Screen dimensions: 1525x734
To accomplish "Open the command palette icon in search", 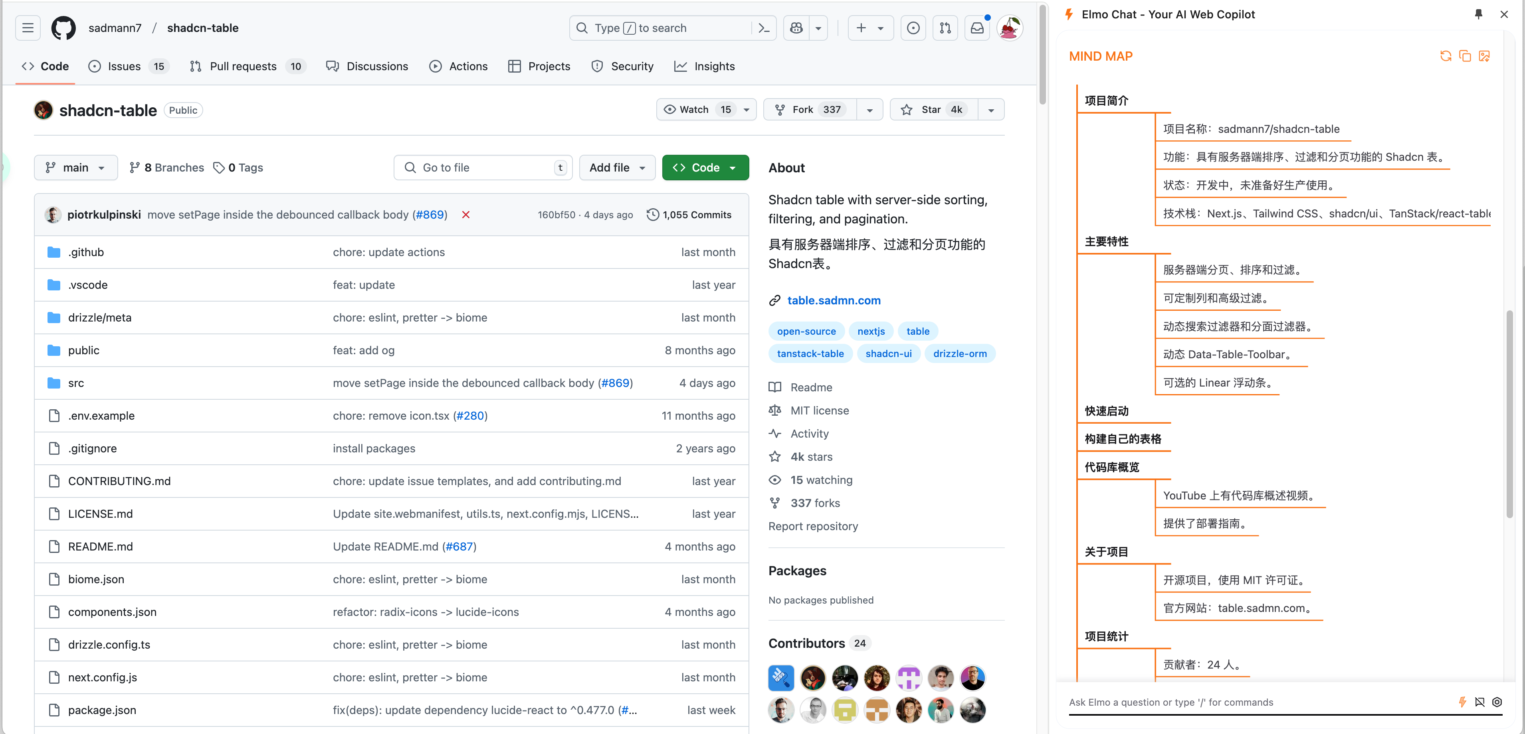I will point(764,28).
